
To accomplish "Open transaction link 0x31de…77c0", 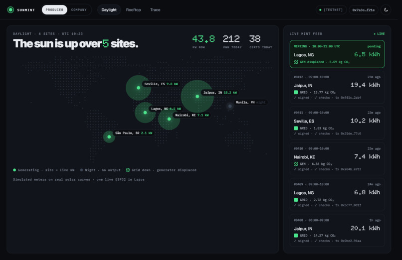I will (x=348, y=133).
